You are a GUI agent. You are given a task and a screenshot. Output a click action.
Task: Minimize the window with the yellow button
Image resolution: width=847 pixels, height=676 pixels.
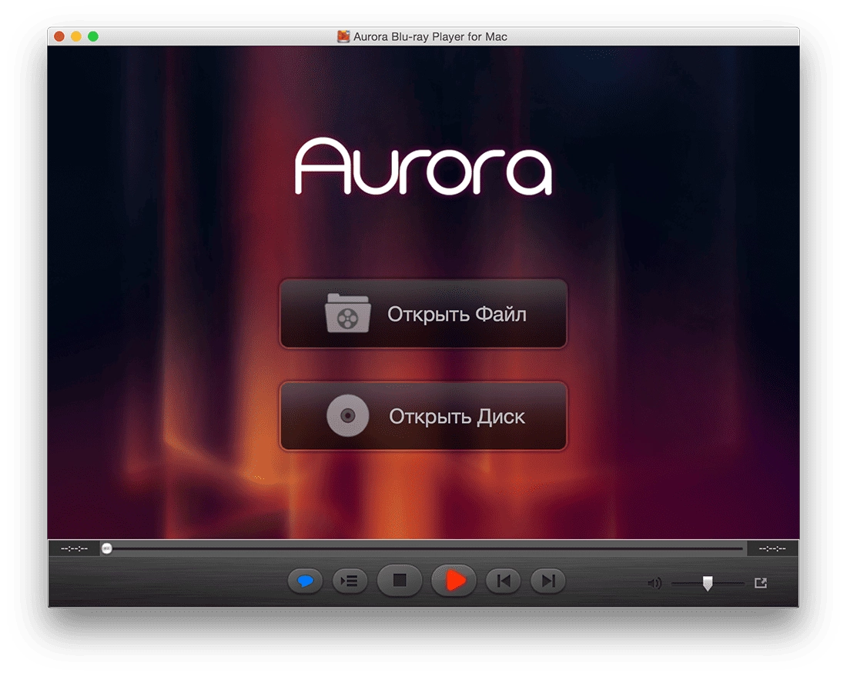point(76,36)
